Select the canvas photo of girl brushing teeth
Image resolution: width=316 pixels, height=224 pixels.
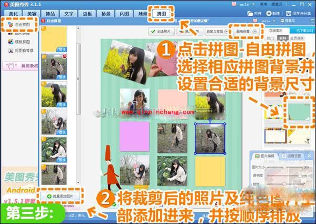(x=135, y=100)
